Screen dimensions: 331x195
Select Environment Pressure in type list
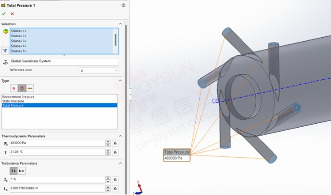18,97
